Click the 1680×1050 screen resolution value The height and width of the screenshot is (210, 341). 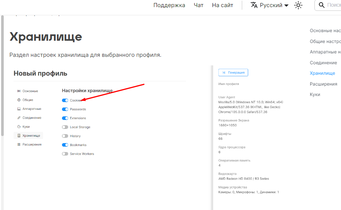click(228, 125)
